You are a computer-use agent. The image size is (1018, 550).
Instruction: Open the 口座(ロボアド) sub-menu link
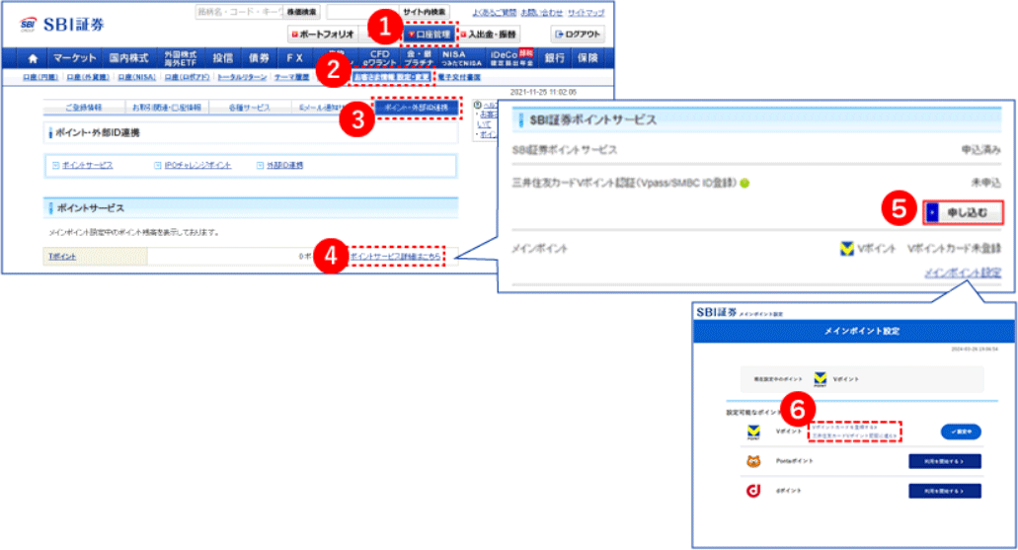point(187,77)
